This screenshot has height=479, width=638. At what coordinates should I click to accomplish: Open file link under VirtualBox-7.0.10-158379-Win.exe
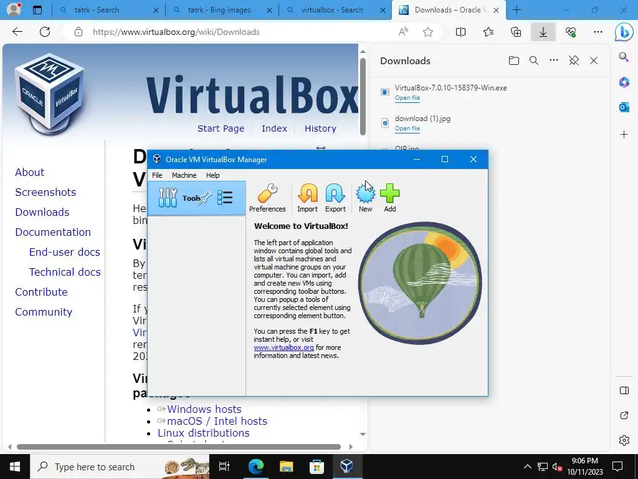(x=407, y=98)
